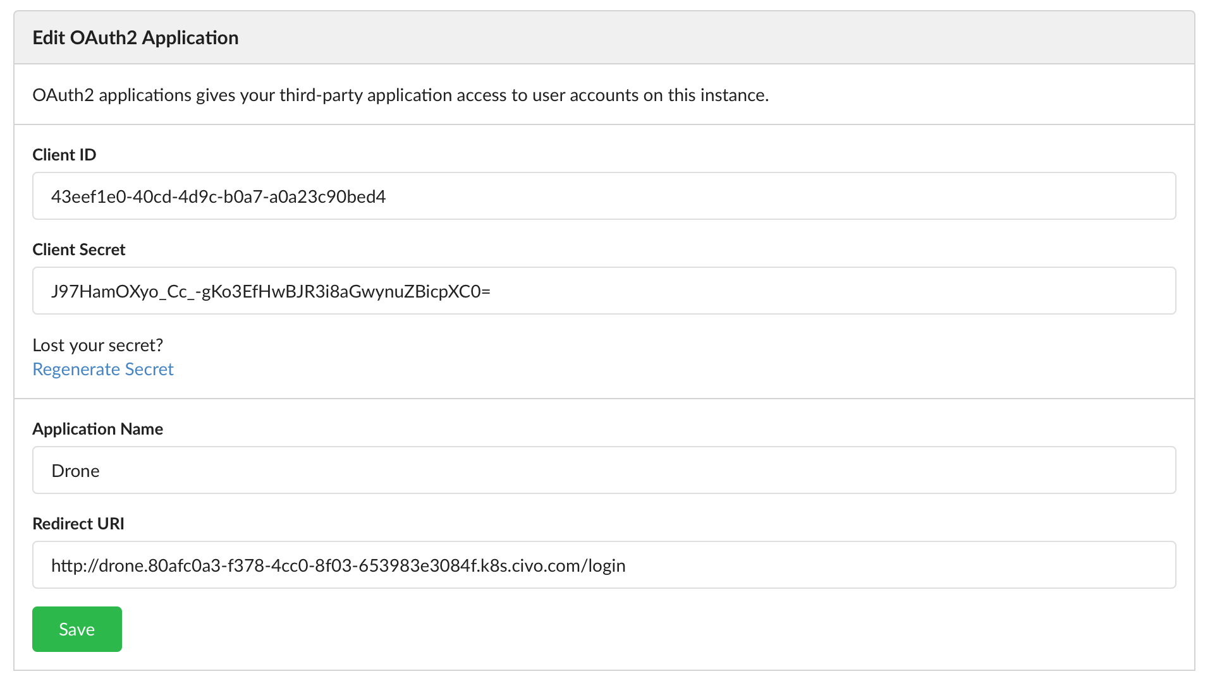The width and height of the screenshot is (1210, 681).
Task: Focus the Application Name field containing Drone
Action: click(x=604, y=470)
